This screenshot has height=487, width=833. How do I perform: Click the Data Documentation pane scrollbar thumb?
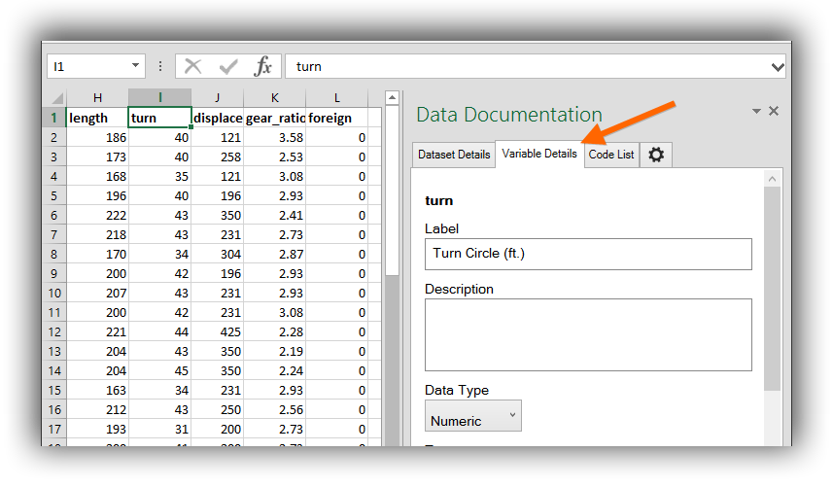[772, 289]
